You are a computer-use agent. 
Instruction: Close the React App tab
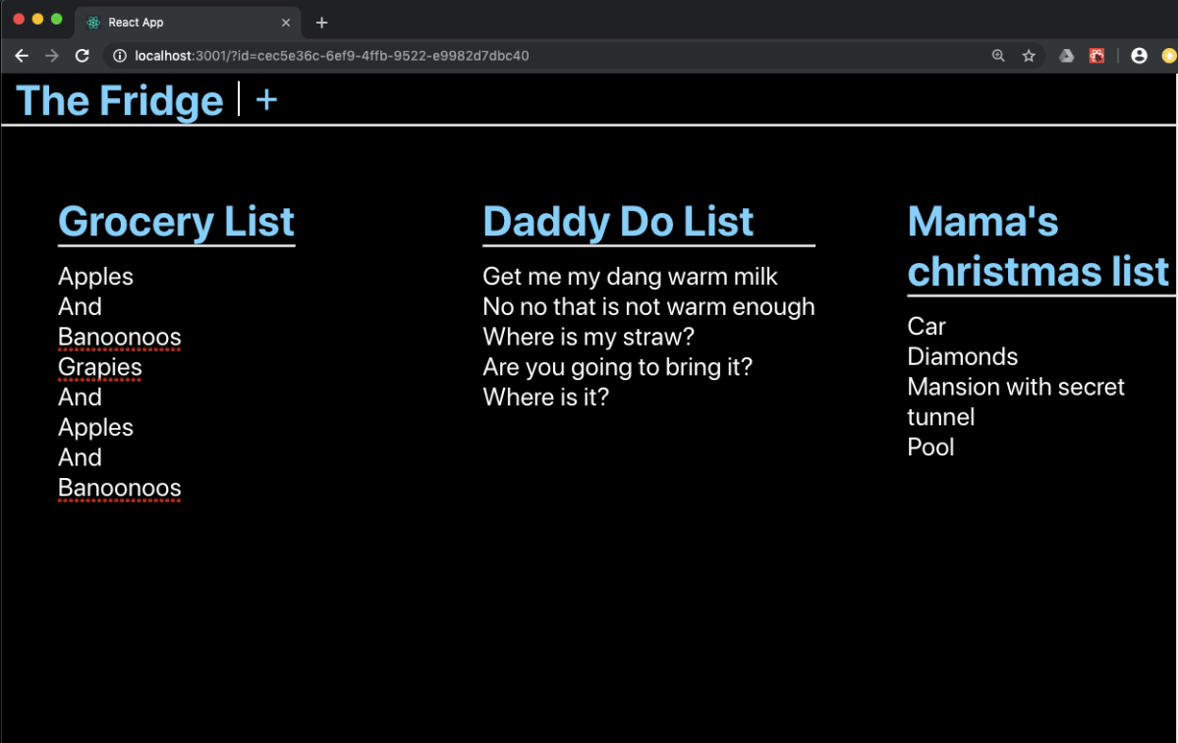pos(286,23)
